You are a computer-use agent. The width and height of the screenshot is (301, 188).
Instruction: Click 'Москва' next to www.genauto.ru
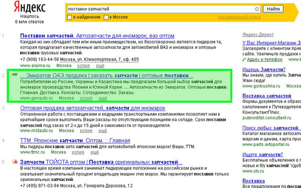(x=66, y=98)
